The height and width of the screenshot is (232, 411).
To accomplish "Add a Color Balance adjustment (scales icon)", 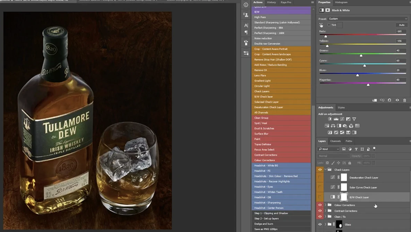I will click(333, 126).
